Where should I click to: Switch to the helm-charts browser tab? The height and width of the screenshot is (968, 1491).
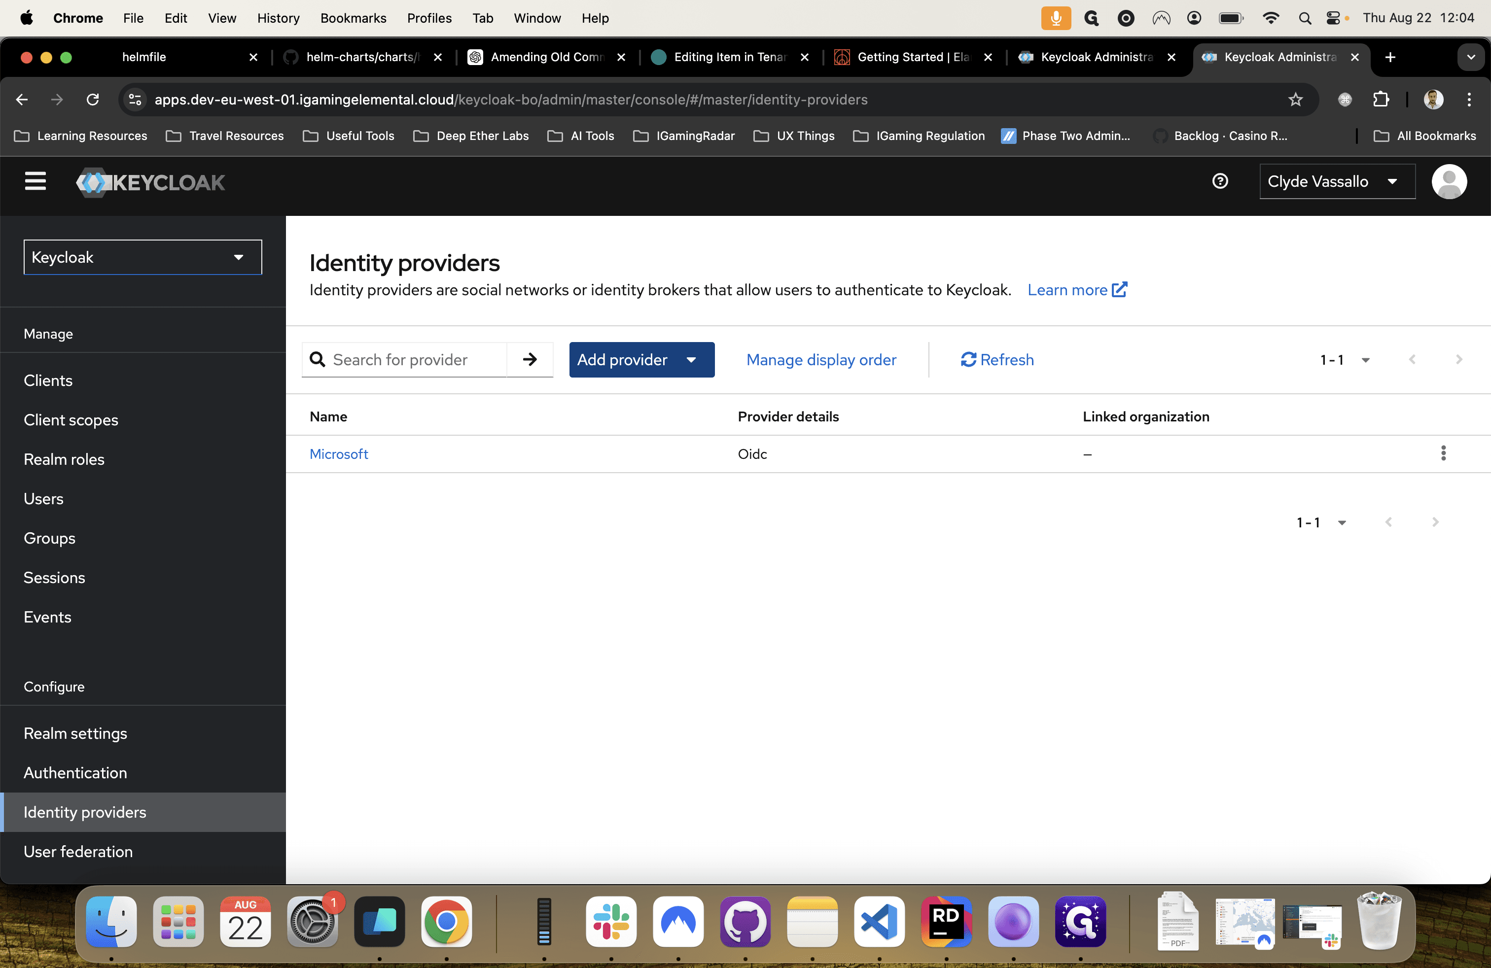(x=363, y=57)
